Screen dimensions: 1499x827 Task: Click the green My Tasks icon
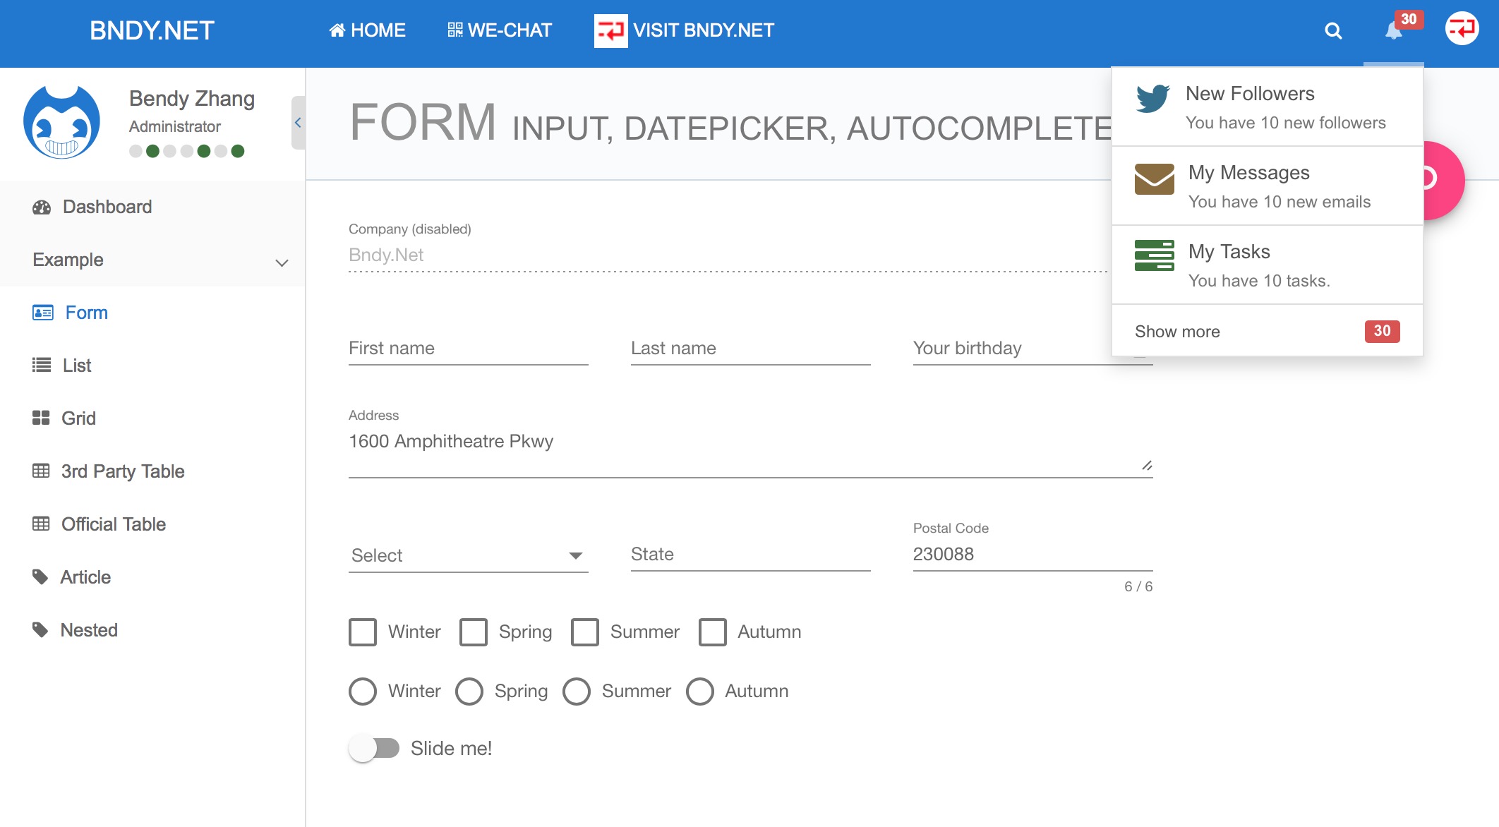pos(1154,255)
